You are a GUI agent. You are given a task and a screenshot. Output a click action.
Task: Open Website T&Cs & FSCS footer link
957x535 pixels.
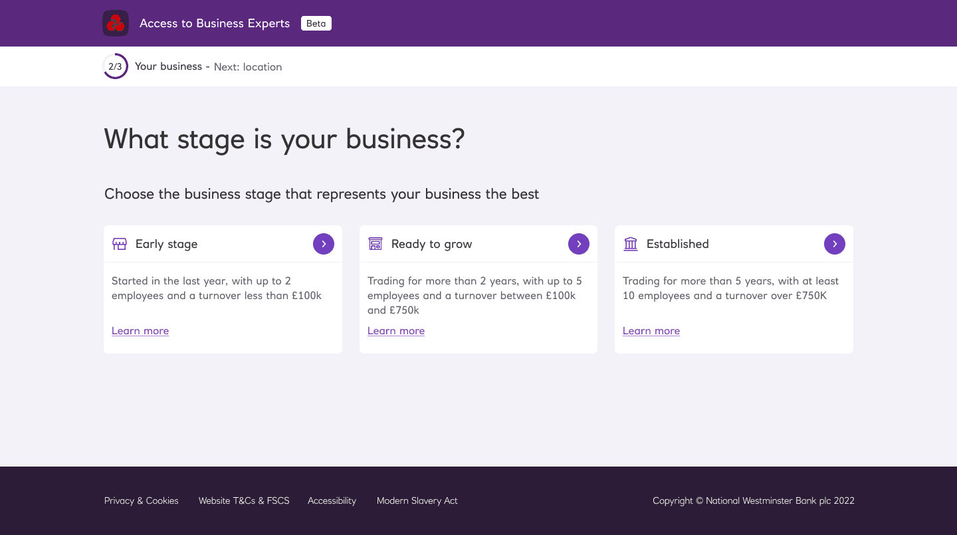click(244, 500)
